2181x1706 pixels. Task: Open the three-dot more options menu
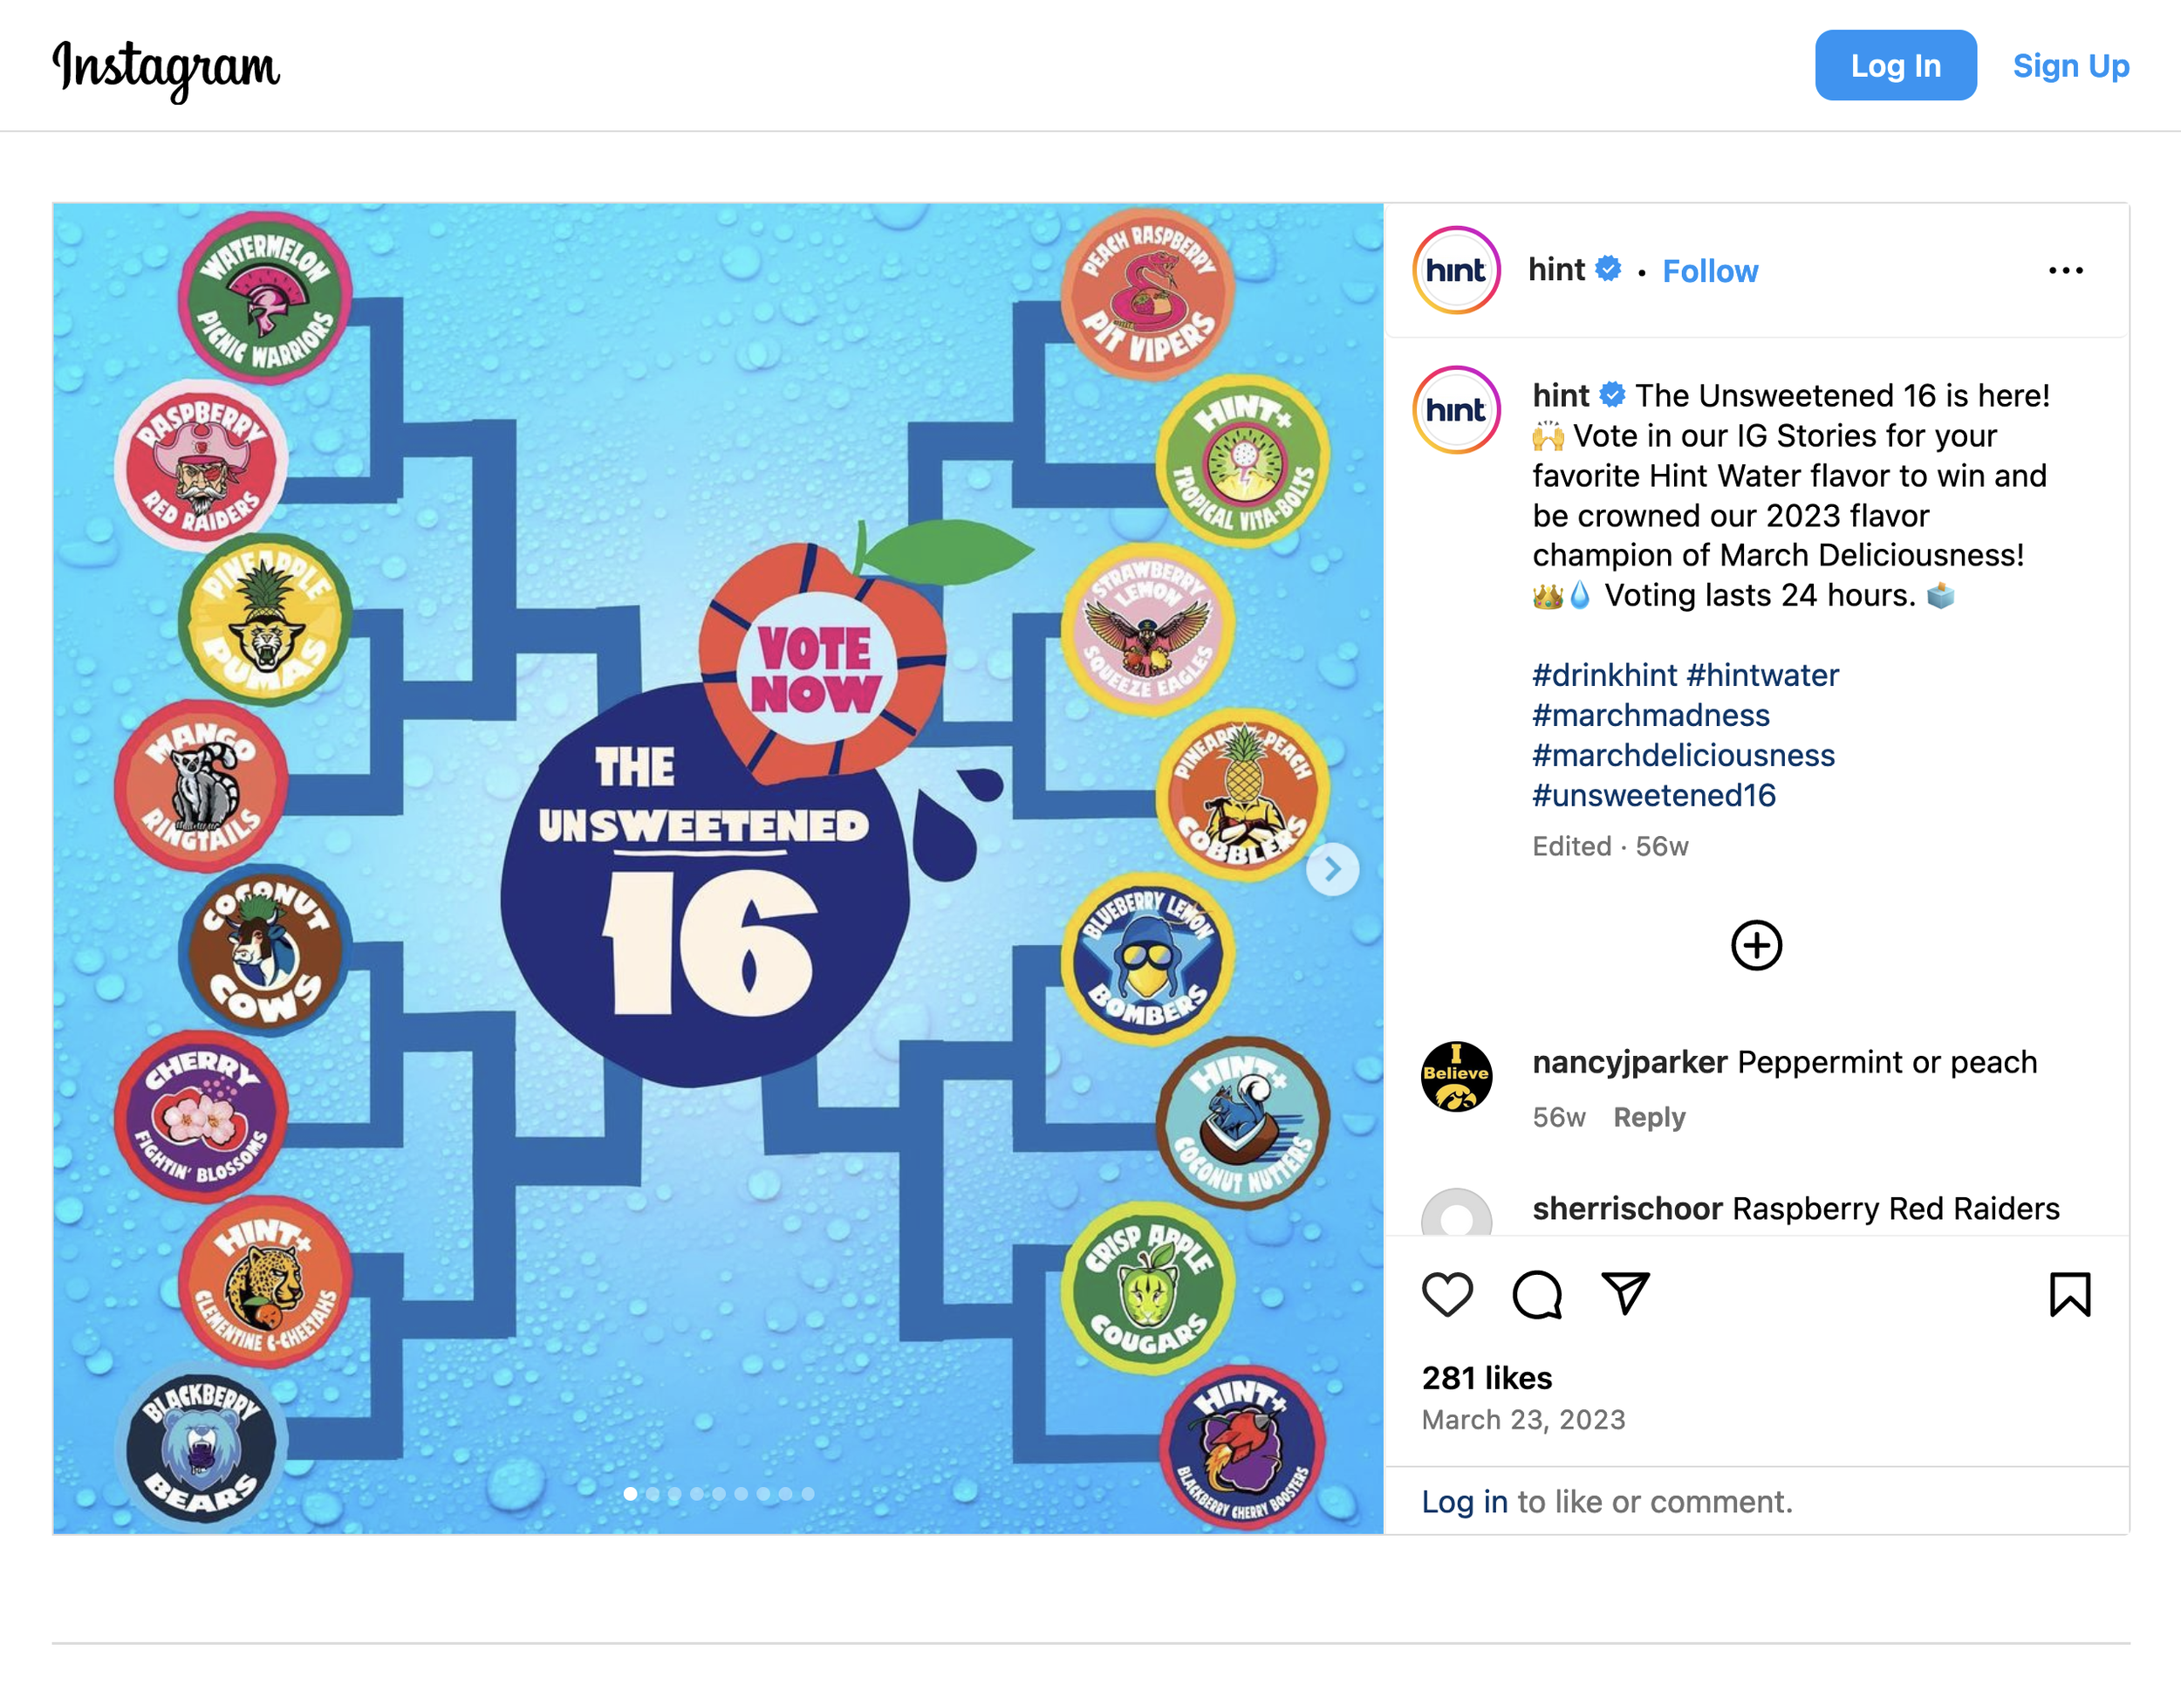2065,271
